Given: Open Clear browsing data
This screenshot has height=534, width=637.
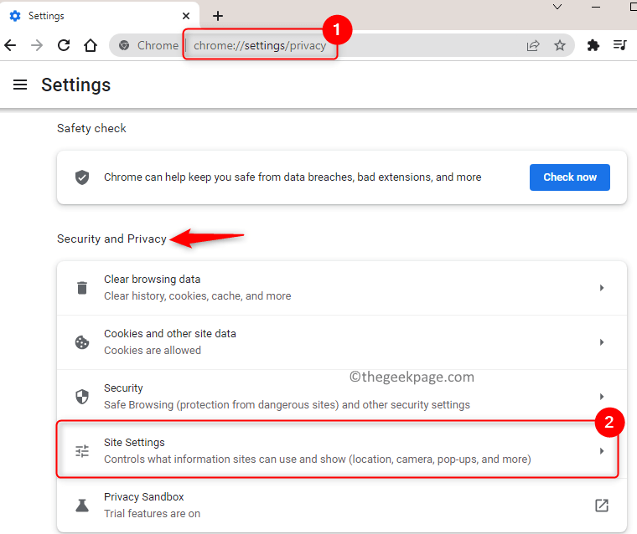Looking at the screenshot, I should [342, 288].
